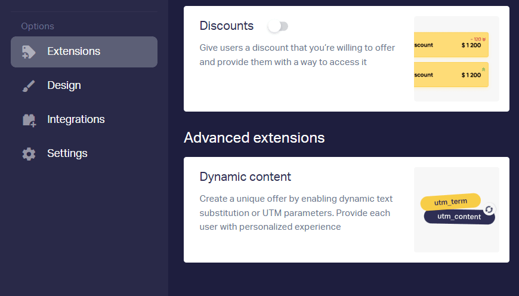Open the Design menu item

coord(84,86)
